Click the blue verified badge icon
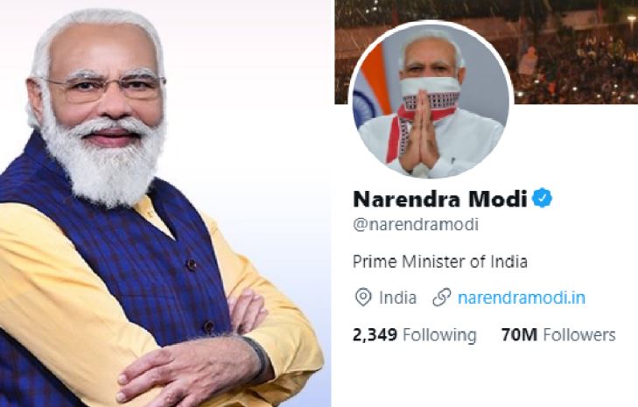 (x=543, y=199)
